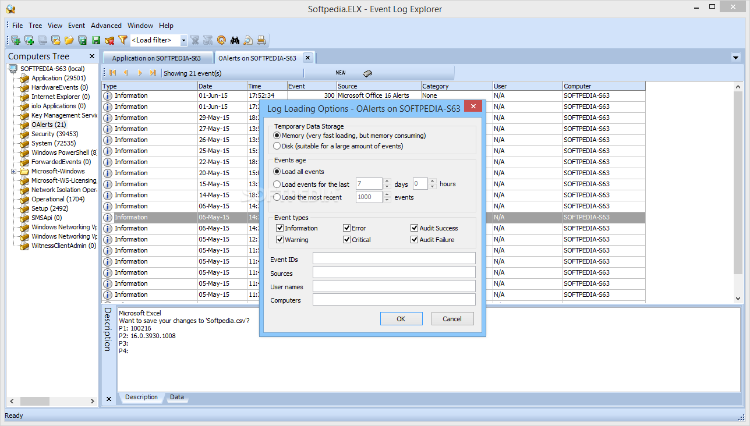Image resolution: width=750 pixels, height=426 pixels.
Task: Close the Computers Tree panel
Action: tap(92, 56)
